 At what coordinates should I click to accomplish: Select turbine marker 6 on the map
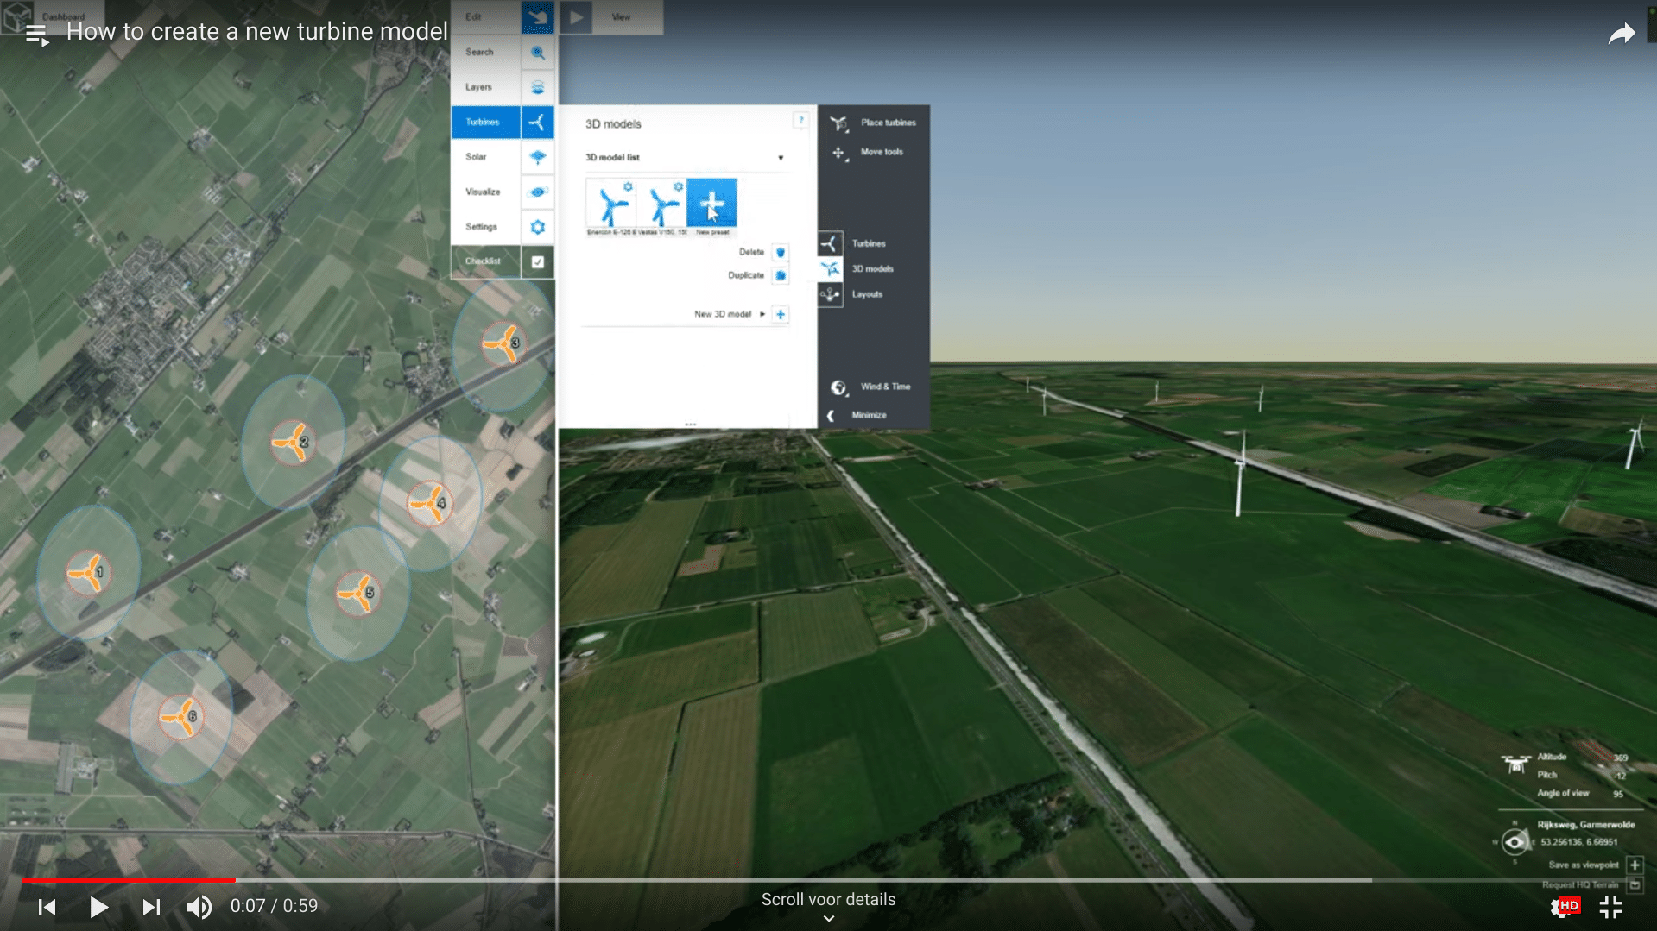tap(180, 717)
